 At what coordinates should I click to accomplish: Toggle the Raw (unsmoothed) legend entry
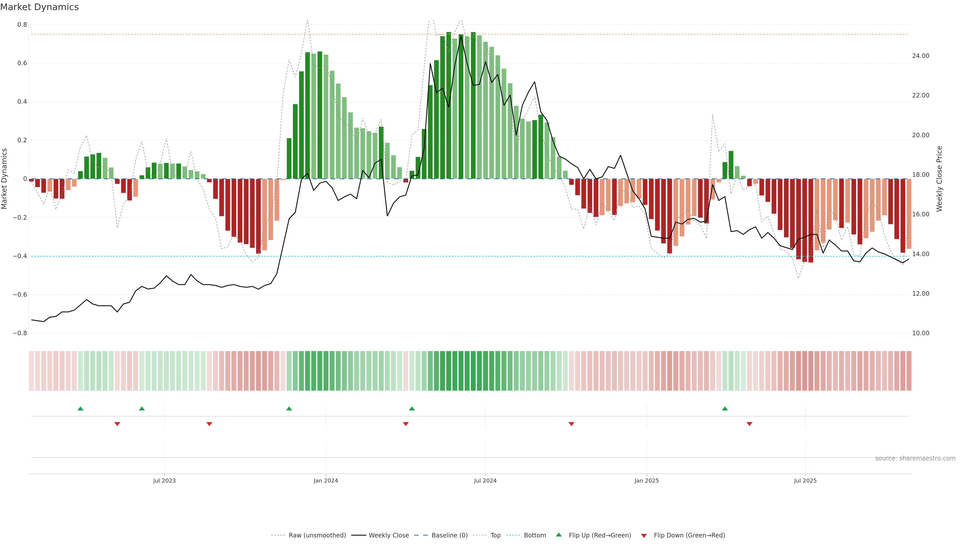(x=317, y=535)
